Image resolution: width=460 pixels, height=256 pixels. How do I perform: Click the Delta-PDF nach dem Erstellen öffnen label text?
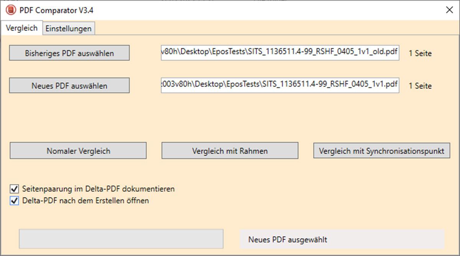click(85, 200)
